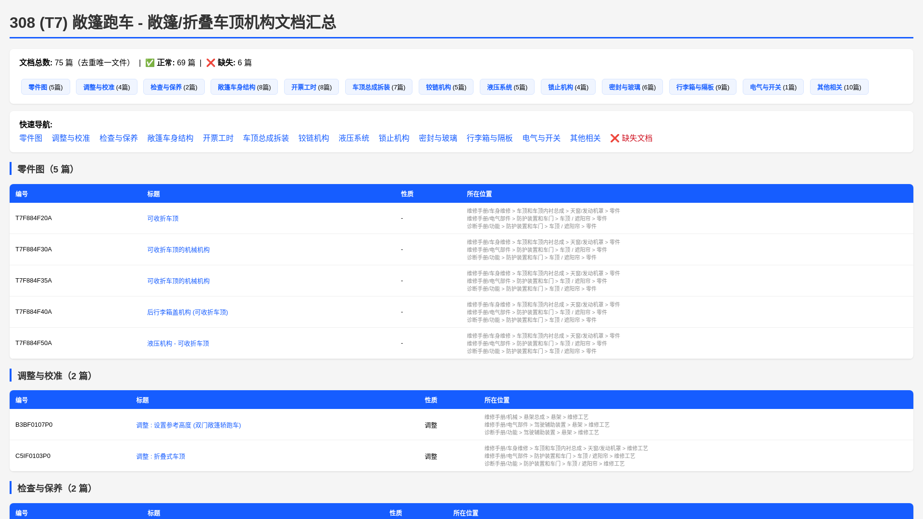Click the 文档总数 summary label
Image resolution: width=923 pixels, height=519 pixels.
tap(36, 63)
